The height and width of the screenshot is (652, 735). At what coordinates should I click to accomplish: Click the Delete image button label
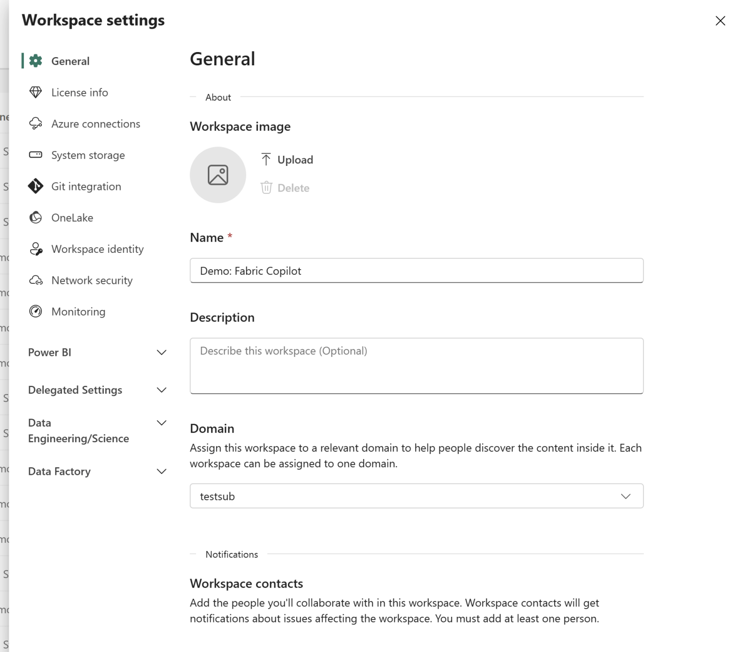(x=294, y=187)
